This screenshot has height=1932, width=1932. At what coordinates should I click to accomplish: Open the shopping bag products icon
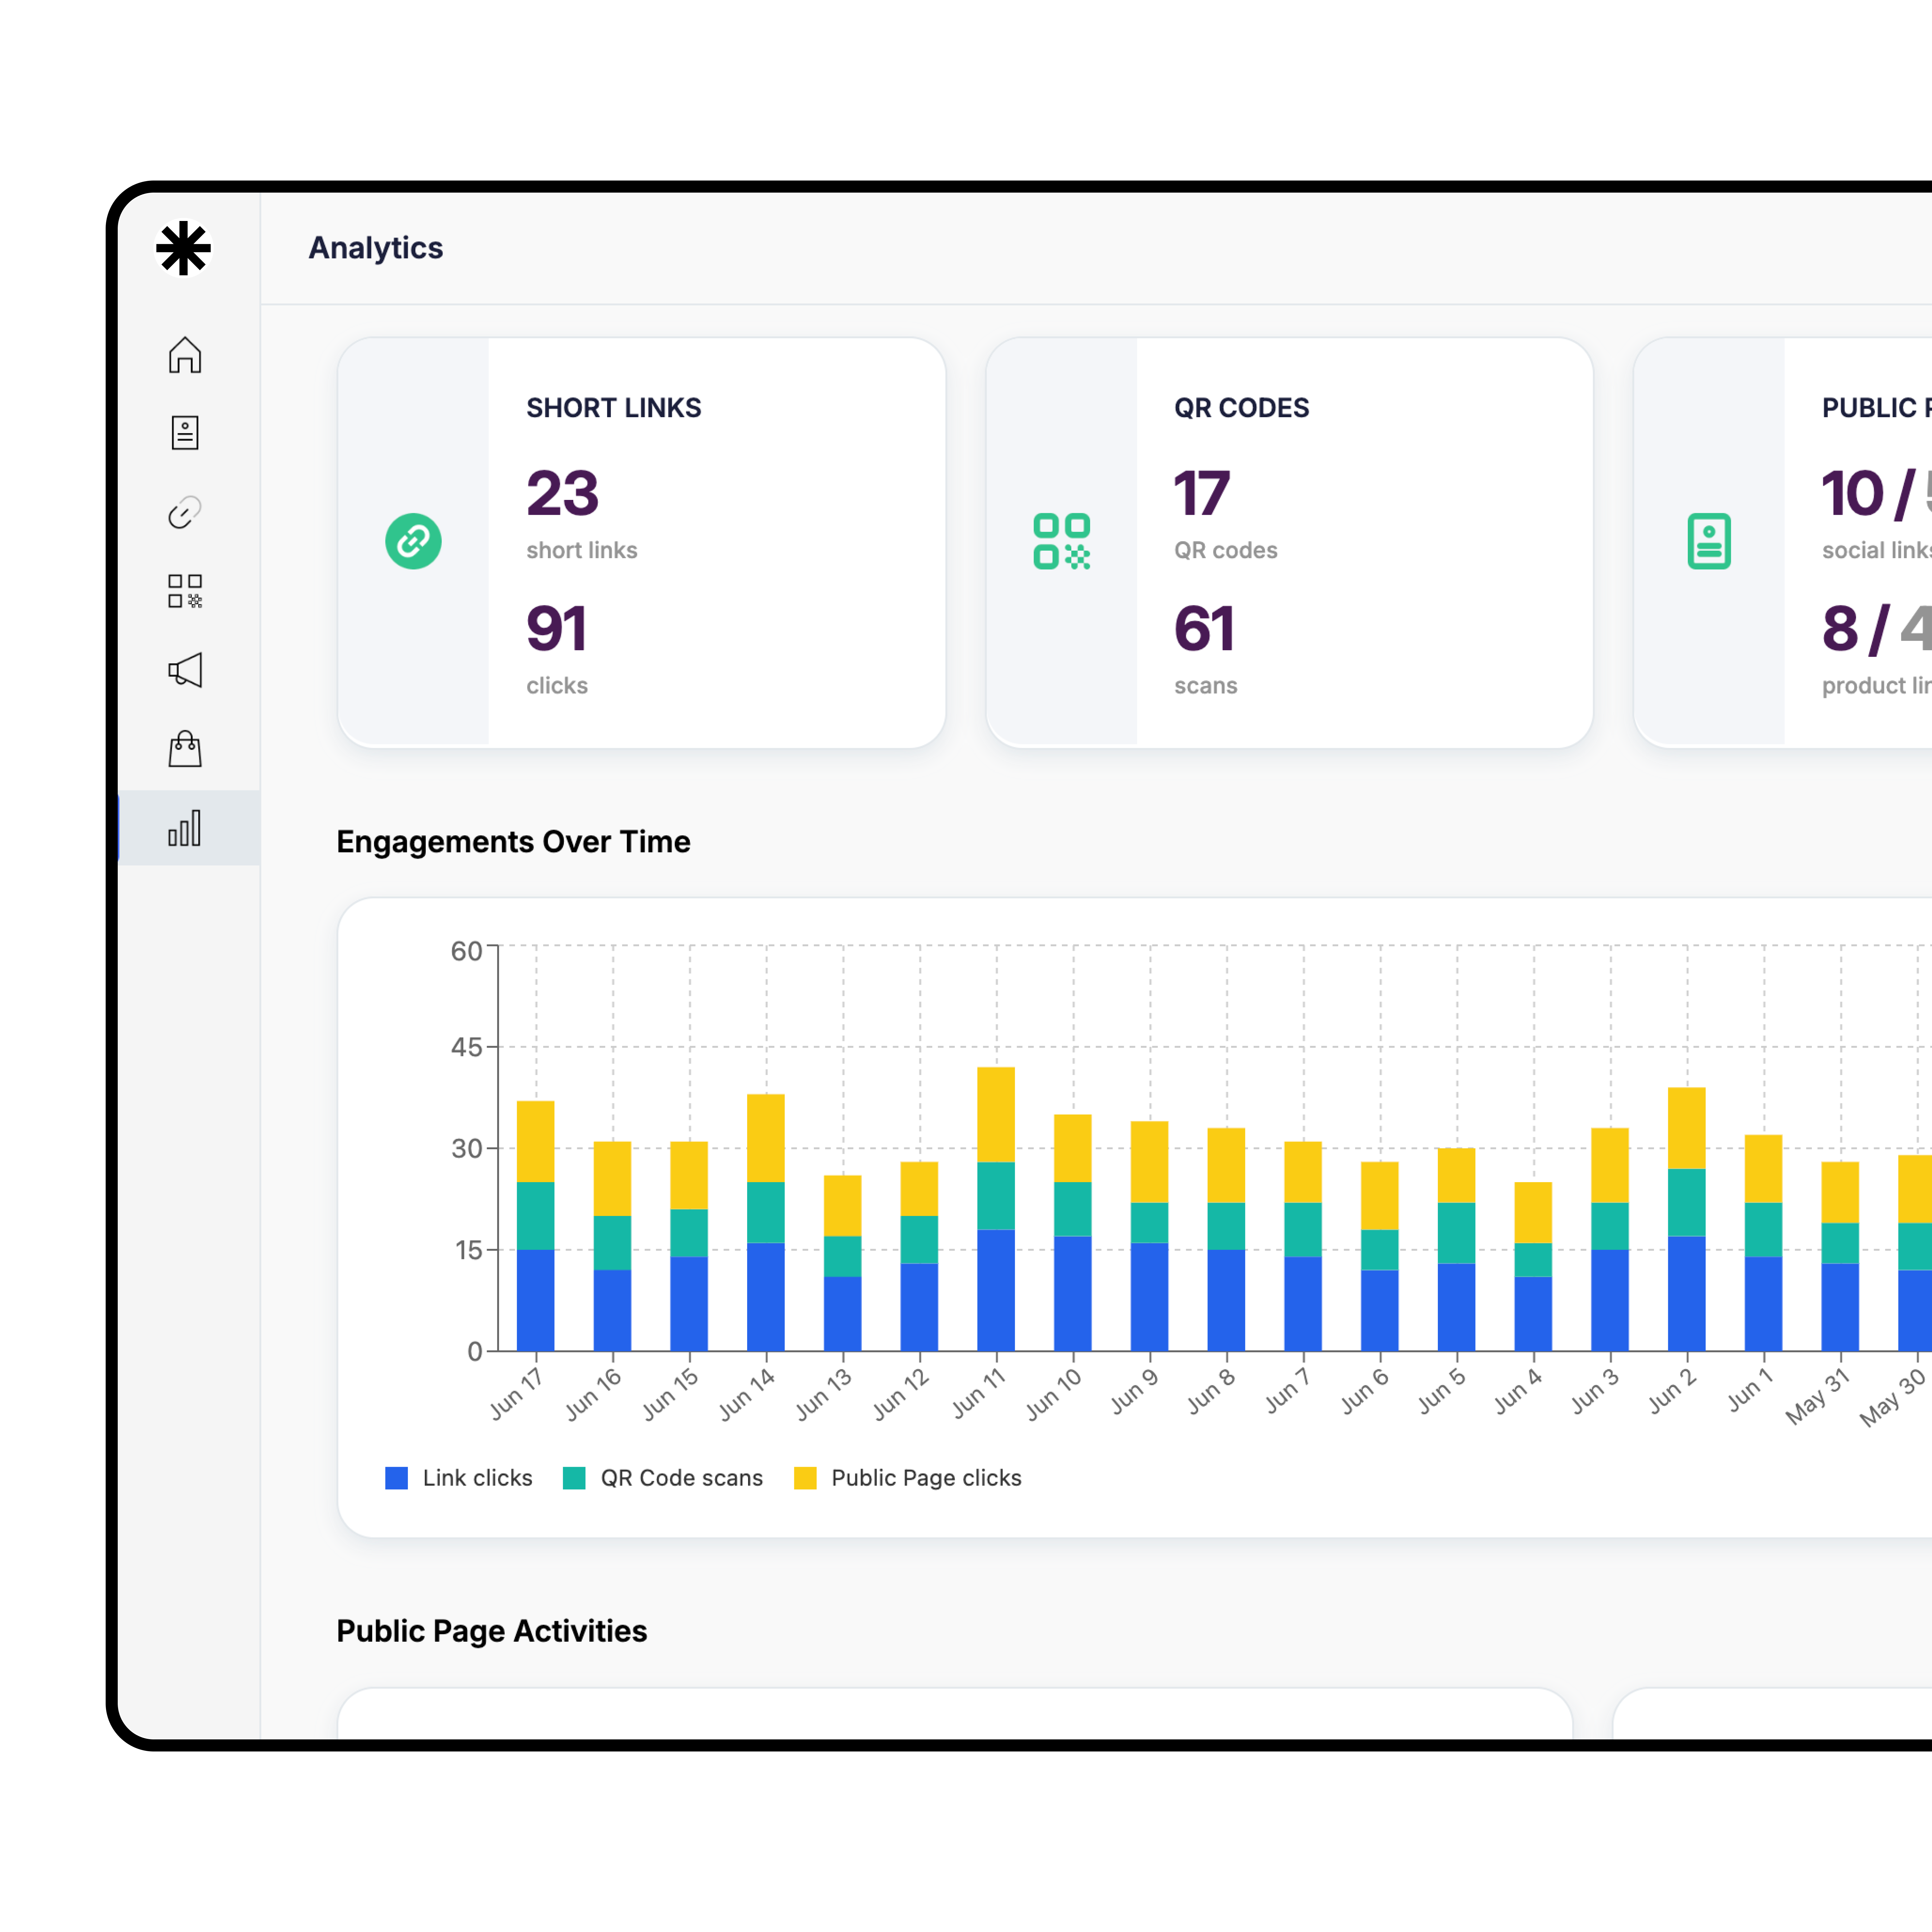click(185, 749)
